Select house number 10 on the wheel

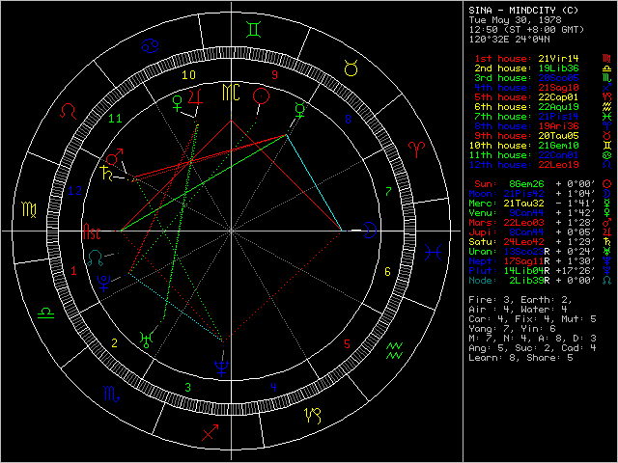[x=191, y=74]
